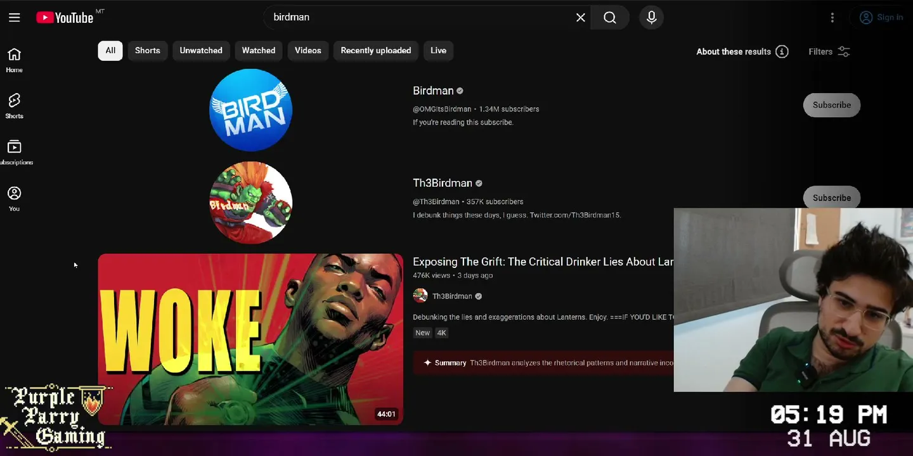Click the verified badge next to Birdman

point(460,91)
